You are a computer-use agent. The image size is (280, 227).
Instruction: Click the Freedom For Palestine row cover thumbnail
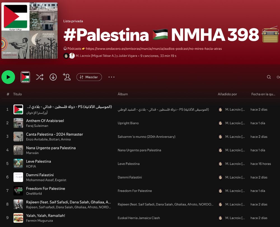tap(18, 191)
